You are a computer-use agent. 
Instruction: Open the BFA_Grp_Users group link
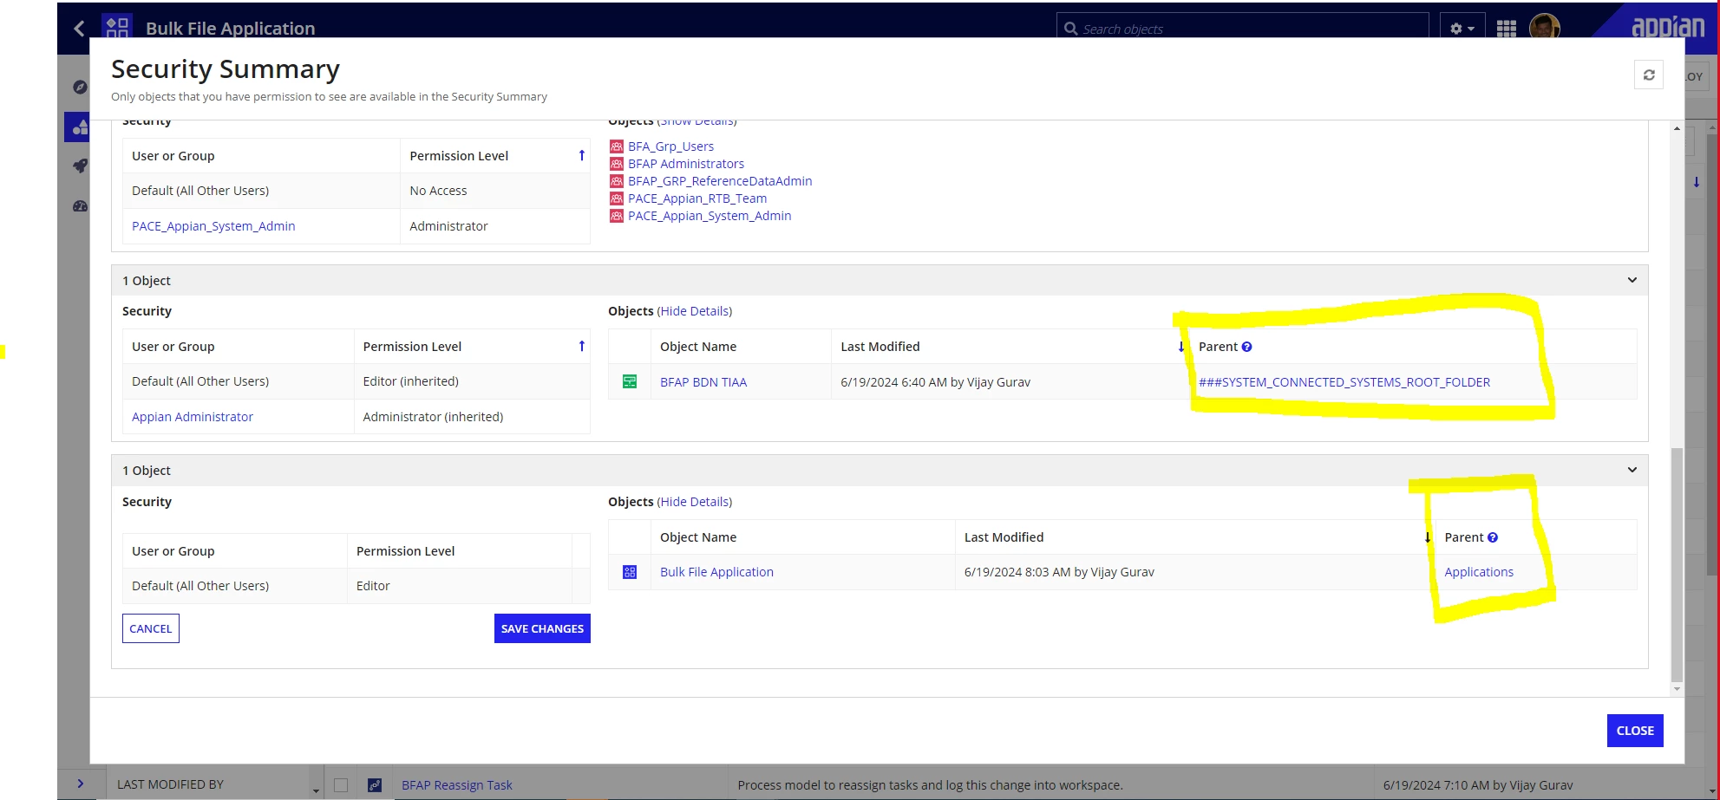(670, 146)
